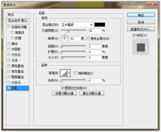Screen dimensions: 161x132
Task: Click the black shadow color swatch
Action: point(100,25)
